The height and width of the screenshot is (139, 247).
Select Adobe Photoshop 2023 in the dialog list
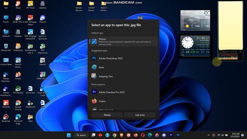pyautogui.click(x=123, y=58)
